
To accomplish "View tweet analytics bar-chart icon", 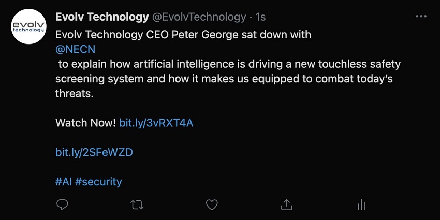I will click(361, 205).
